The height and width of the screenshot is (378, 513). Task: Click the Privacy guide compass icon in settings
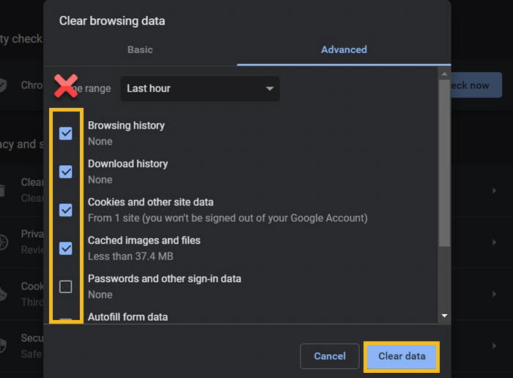point(3,242)
